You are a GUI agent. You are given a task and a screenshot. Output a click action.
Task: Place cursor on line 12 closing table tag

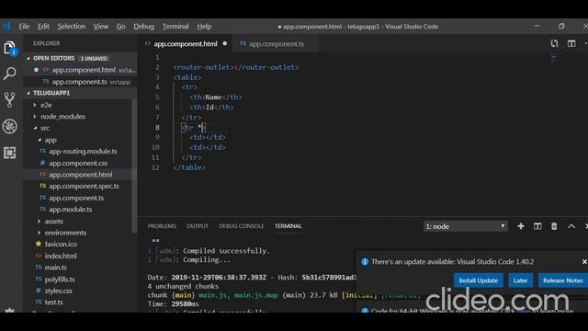pyautogui.click(x=189, y=167)
